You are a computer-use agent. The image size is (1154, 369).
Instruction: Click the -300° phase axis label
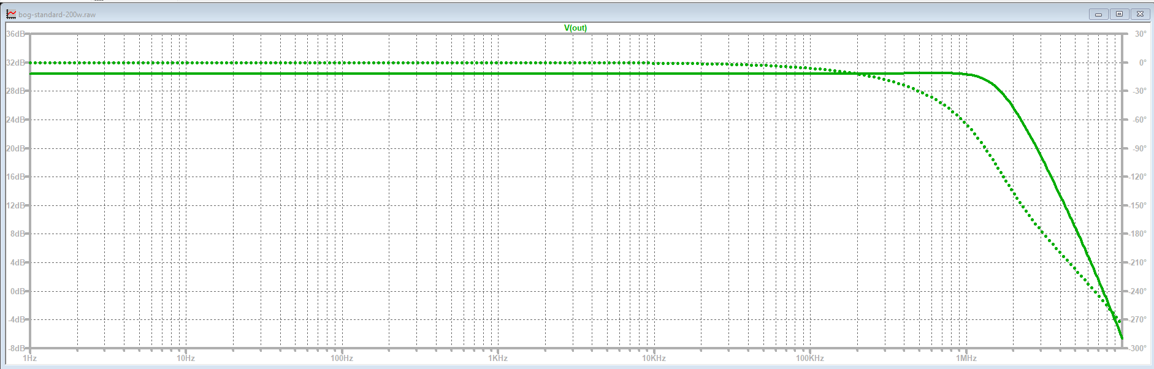(x=1138, y=348)
